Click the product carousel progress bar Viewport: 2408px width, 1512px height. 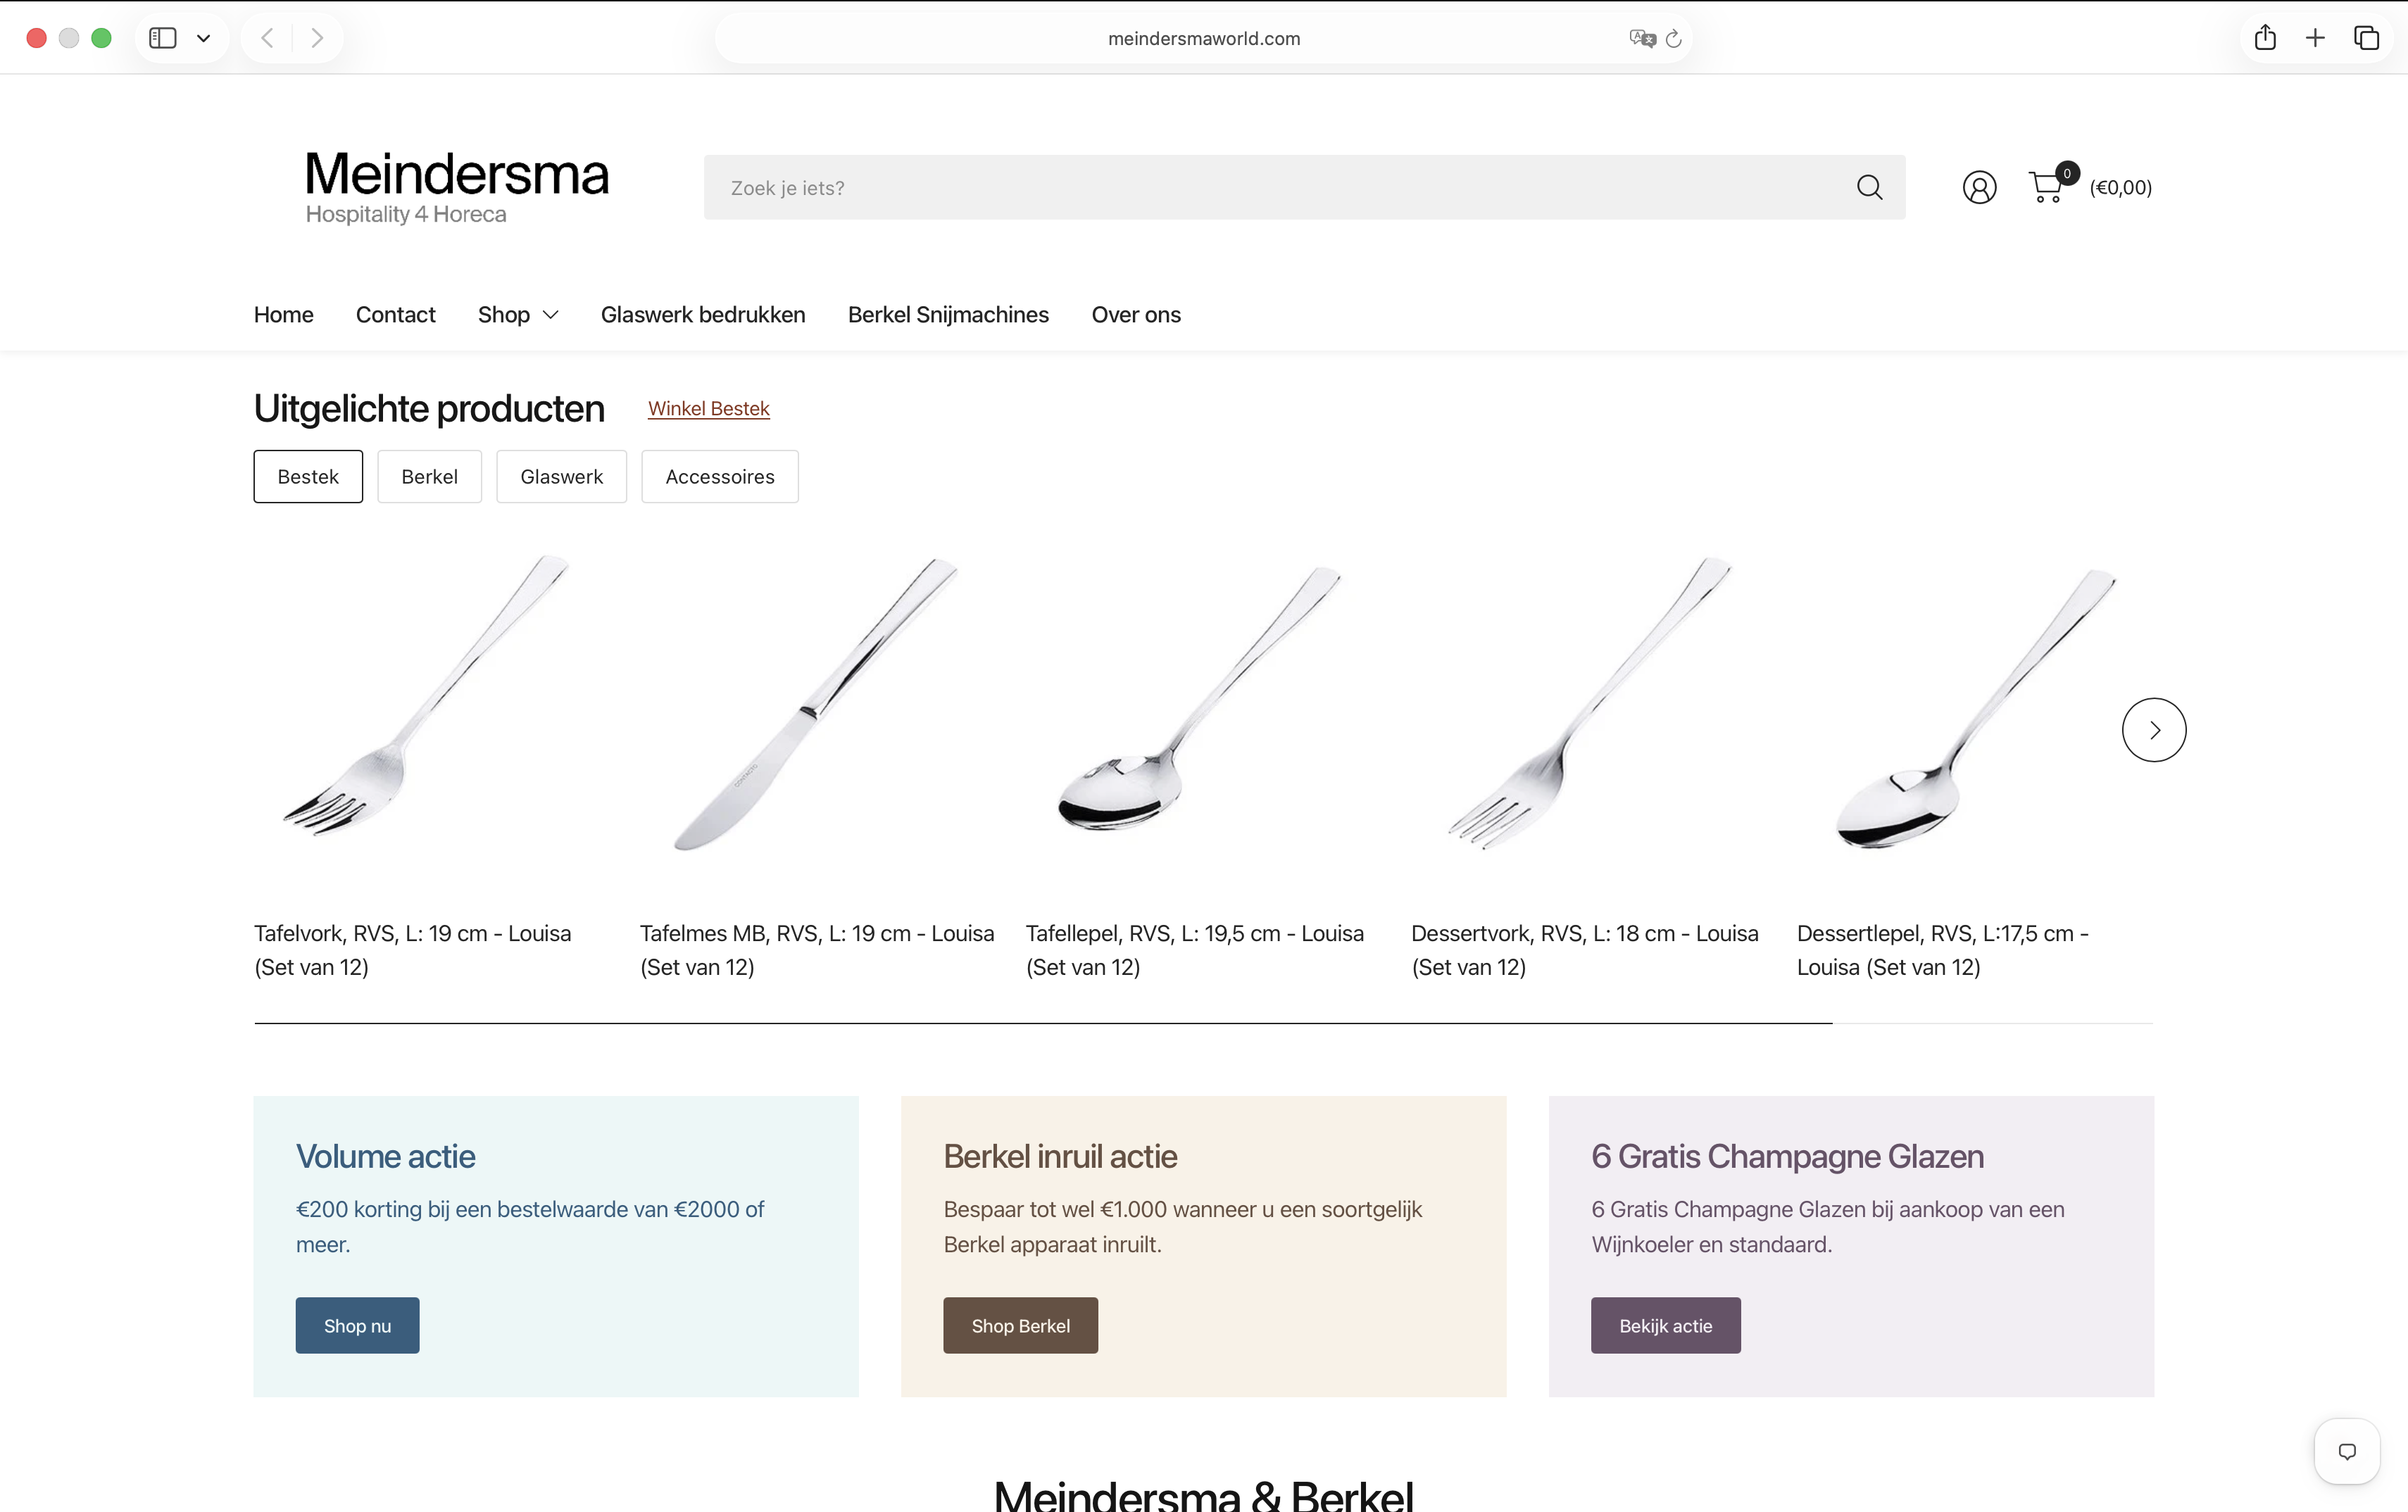tap(1204, 1023)
